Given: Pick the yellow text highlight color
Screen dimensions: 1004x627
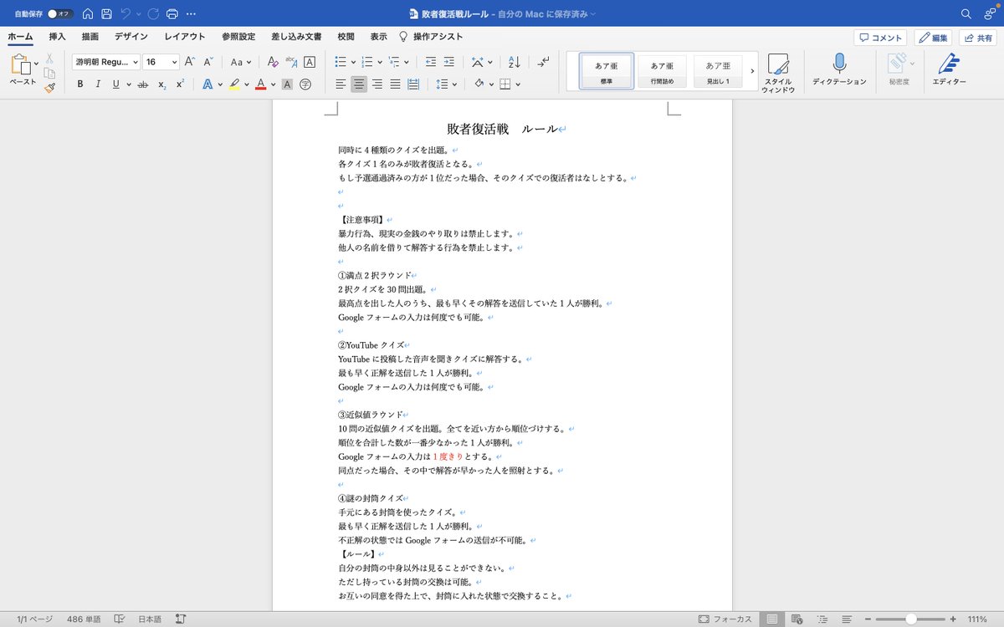Looking at the screenshot, I should point(234,84).
